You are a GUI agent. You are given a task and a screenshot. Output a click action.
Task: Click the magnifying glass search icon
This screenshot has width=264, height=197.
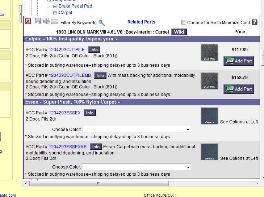102,23
